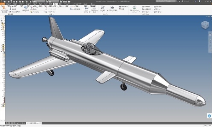Click the Tile All (すべてを並べて表示) icon

point(112,8)
